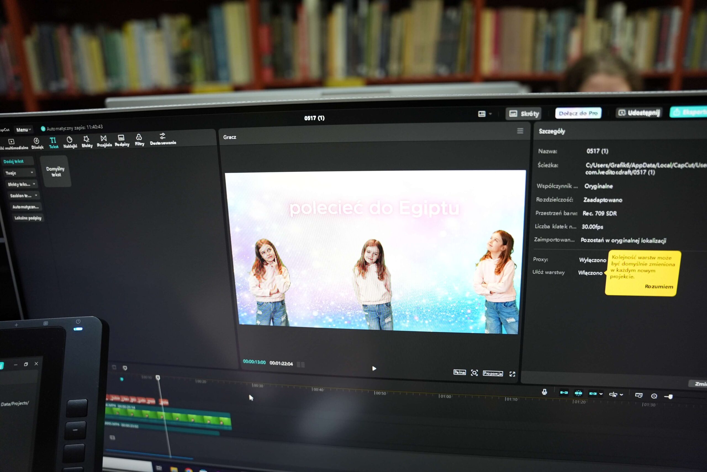The width and height of the screenshot is (707, 472).
Task: Select Lokalne podpisy in the sidebar
Action: 28,218
